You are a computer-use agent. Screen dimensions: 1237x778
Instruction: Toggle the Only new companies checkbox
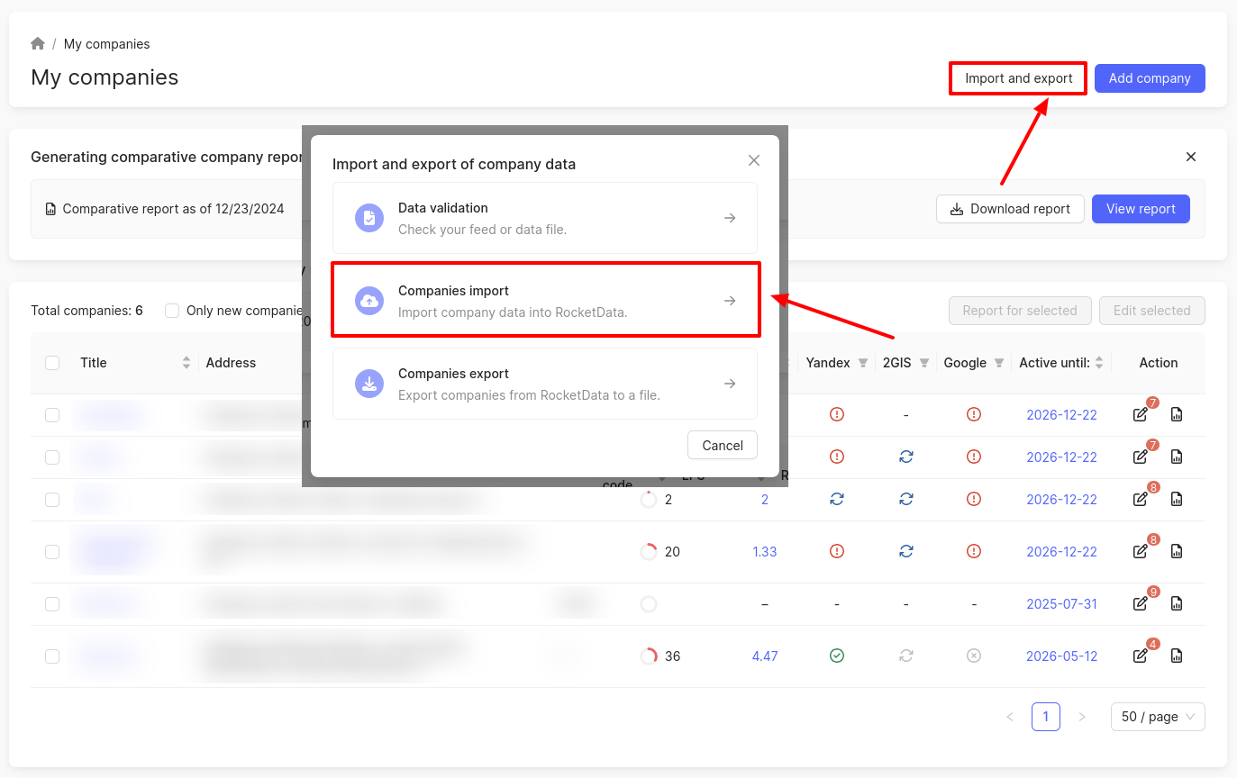point(172,311)
